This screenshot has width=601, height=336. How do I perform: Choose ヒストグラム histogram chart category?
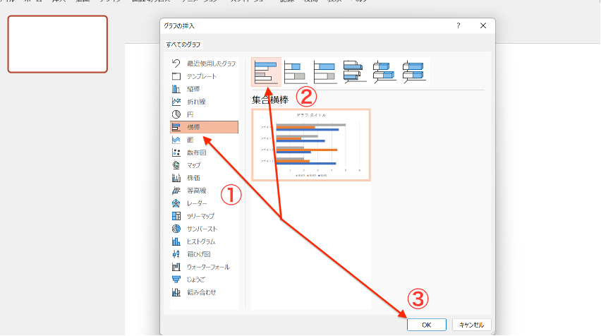pyautogui.click(x=204, y=241)
